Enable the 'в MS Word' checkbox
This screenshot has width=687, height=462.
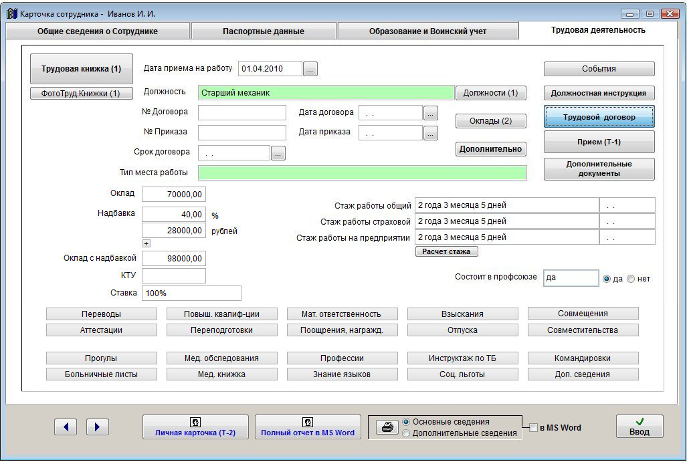pos(533,428)
